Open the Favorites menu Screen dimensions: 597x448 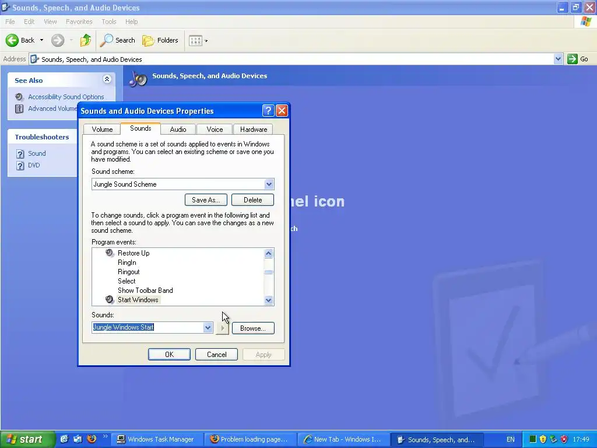[79, 22]
